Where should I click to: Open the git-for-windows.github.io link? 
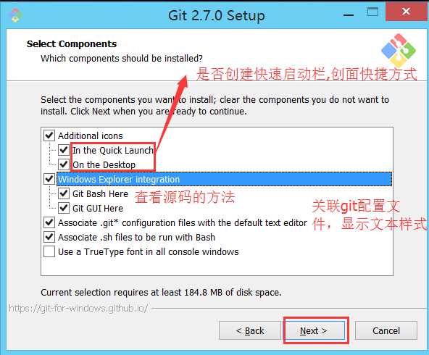pos(78,309)
